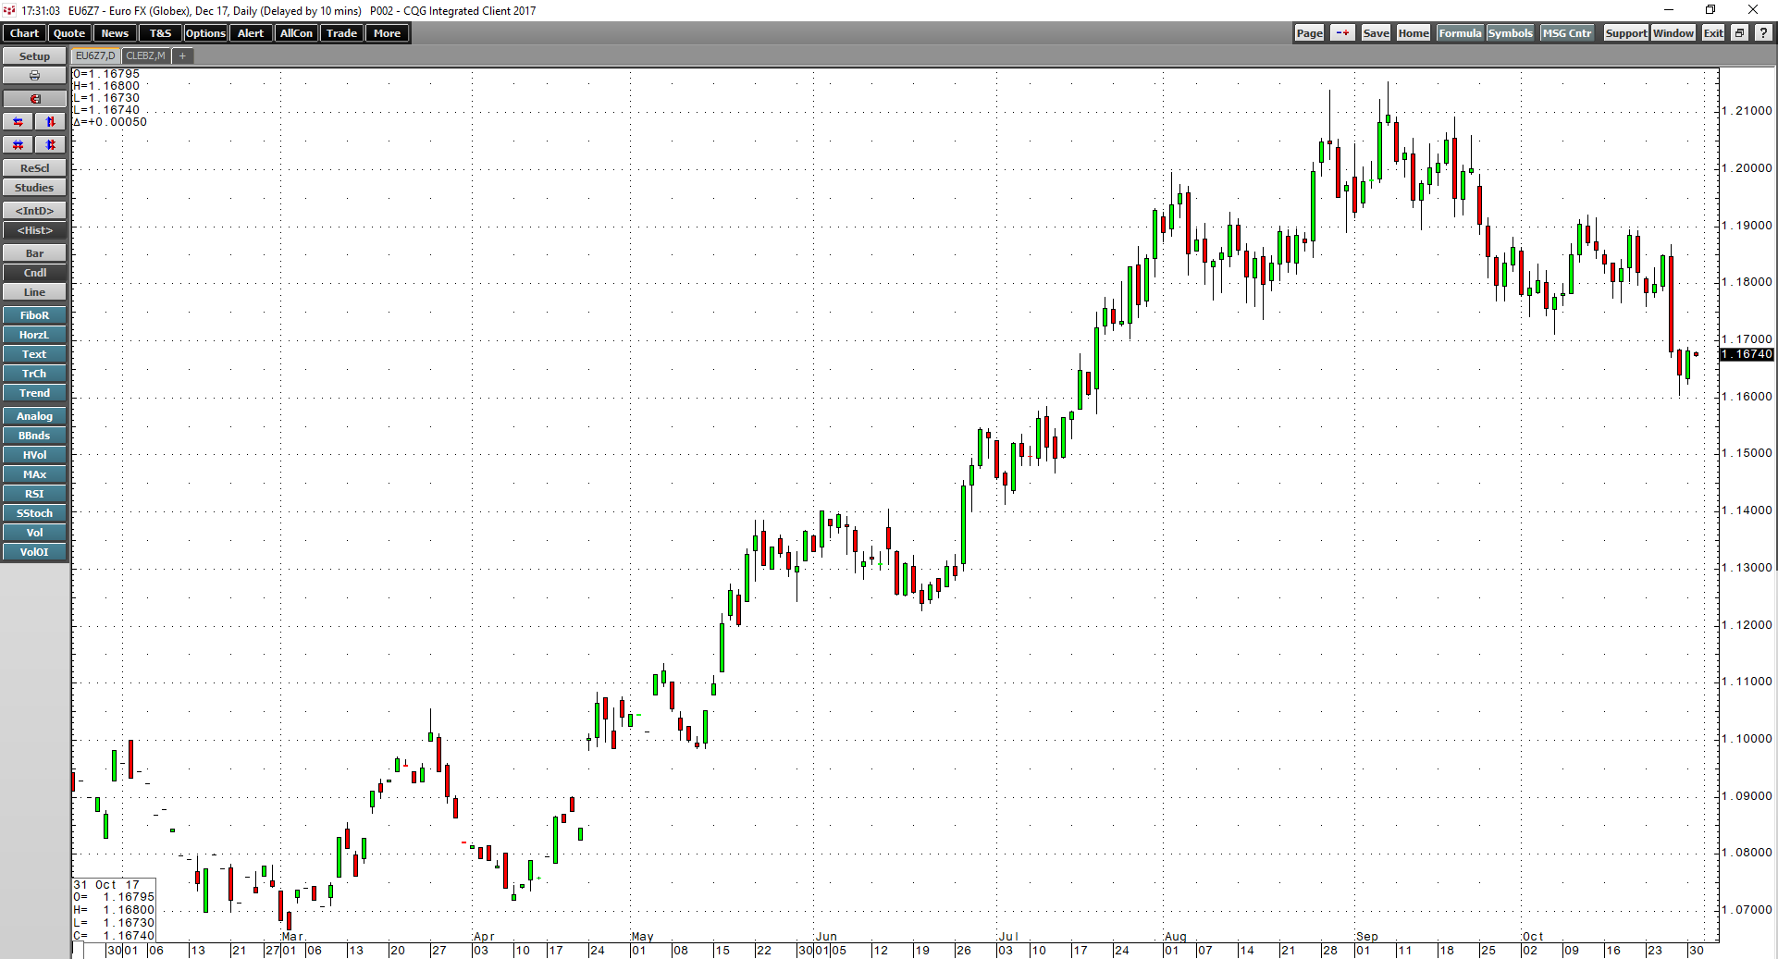The width and height of the screenshot is (1778, 959).
Task: Select the Cndl candlestick chart mode
Action: pos(34,273)
